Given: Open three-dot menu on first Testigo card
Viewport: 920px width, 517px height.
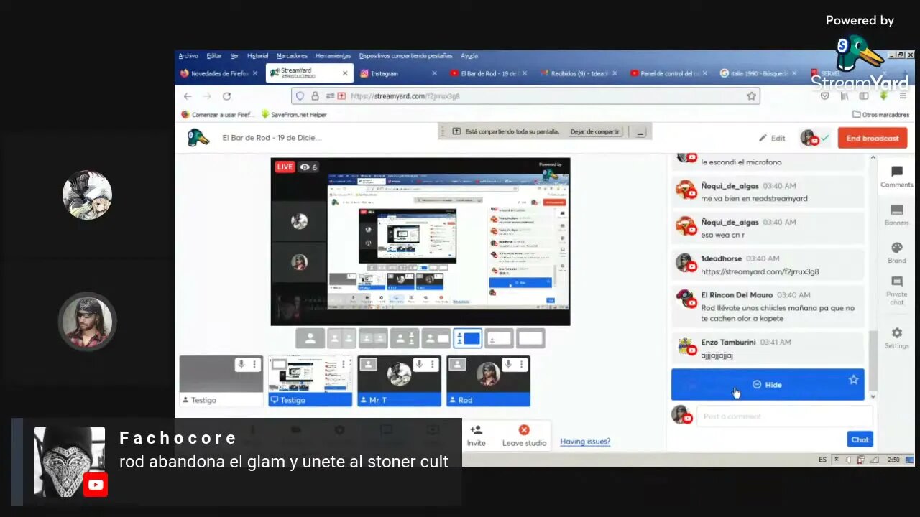Looking at the screenshot, I should pos(254,365).
